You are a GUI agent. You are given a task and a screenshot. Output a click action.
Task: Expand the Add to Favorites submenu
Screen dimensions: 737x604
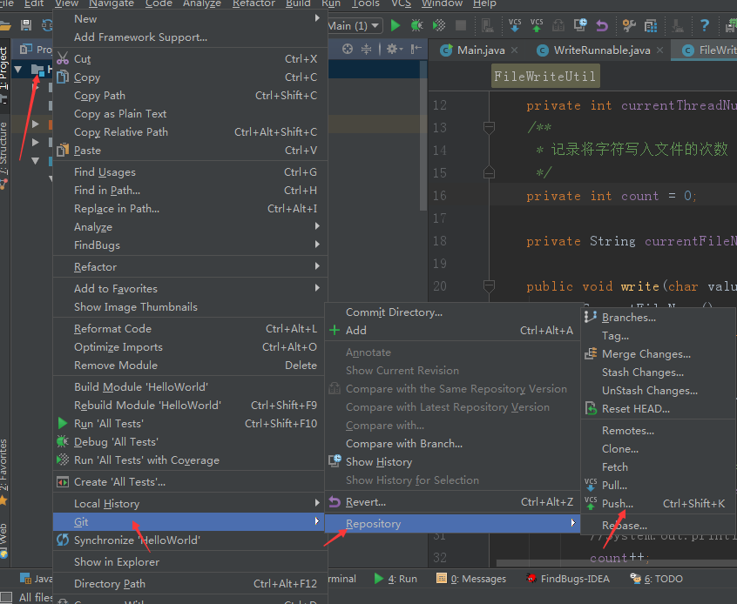(190, 288)
